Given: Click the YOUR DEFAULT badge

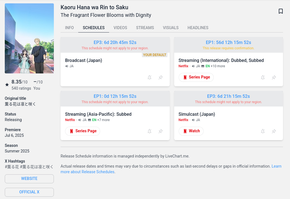Looking at the screenshot, I should 155,55.
